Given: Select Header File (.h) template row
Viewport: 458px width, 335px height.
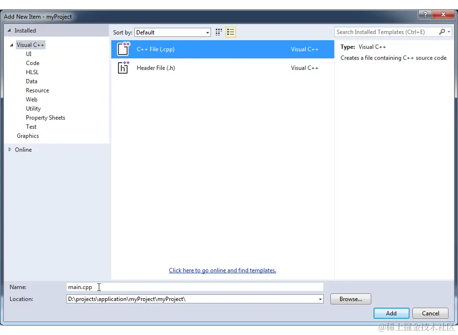Looking at the screenshot, I should [x=223, y=67].
